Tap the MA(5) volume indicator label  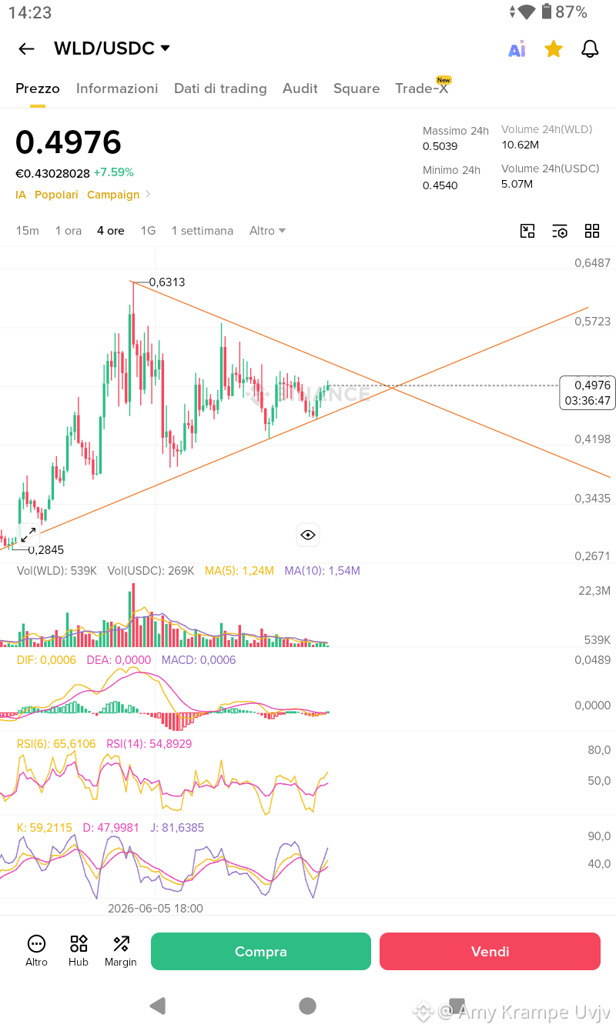tap(239, 571)
